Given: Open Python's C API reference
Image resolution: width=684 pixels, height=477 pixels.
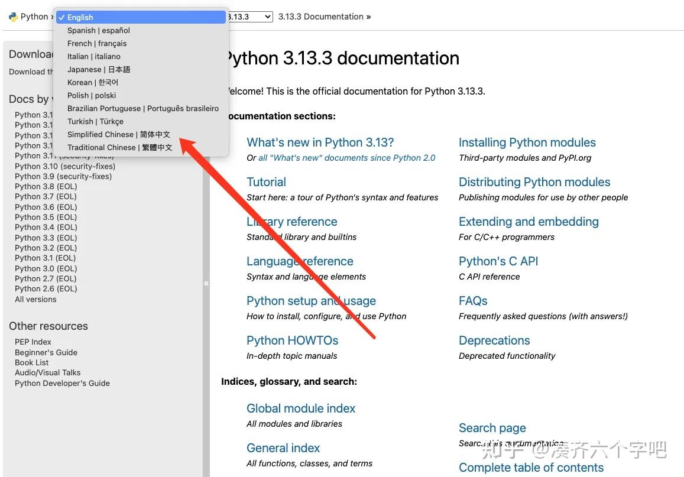Looking at the screenshot, I should [498, 261].
